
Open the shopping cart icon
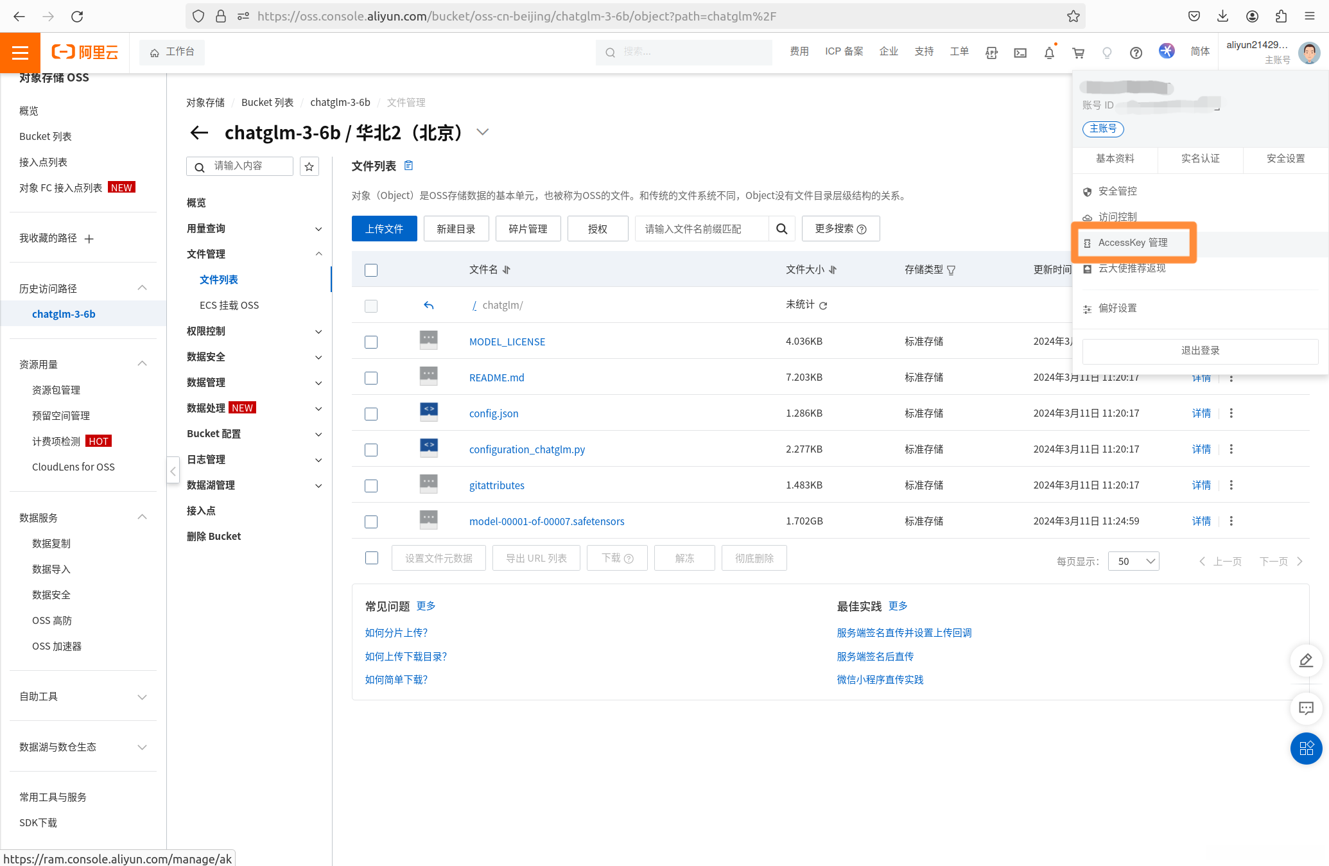pyautogui.click(x=1078, y=53)
